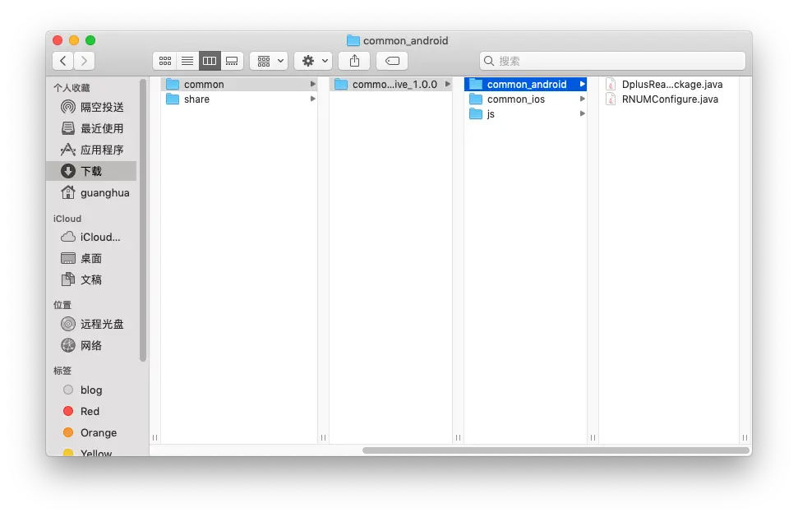798x517 pixels.
Task: Open the group-by arrangement dropdown
Action: 270,61
